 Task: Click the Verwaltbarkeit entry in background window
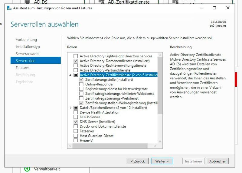47,169
